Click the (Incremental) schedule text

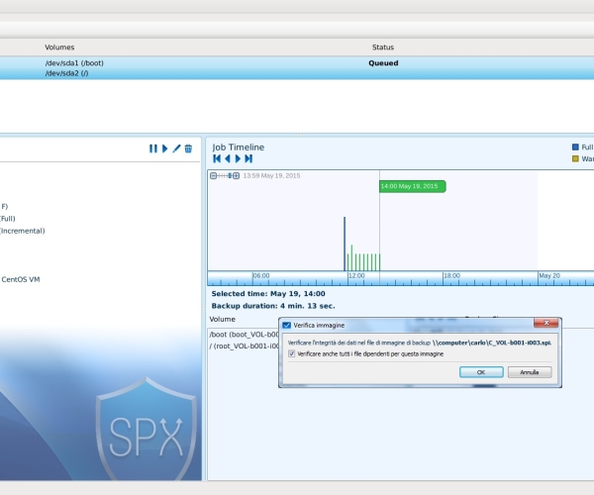[x=22, y=231]
